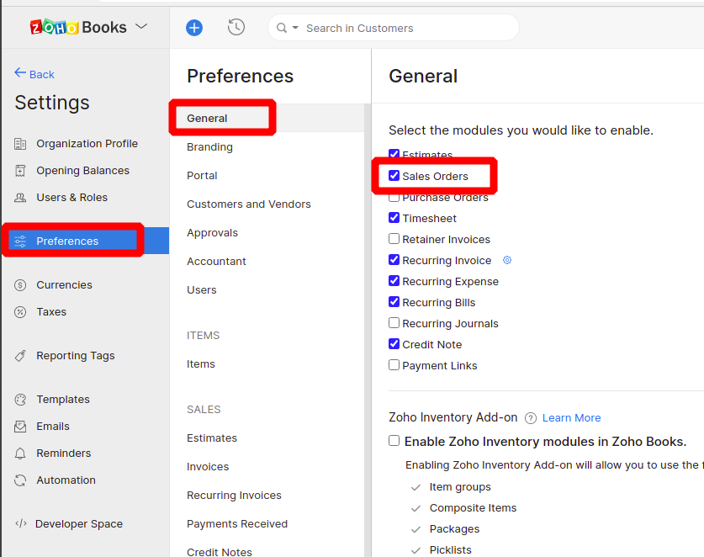Uncheck the Sales Orders checkbox
The width and height of the screenshot is (704, 557).
coord(394,175)
